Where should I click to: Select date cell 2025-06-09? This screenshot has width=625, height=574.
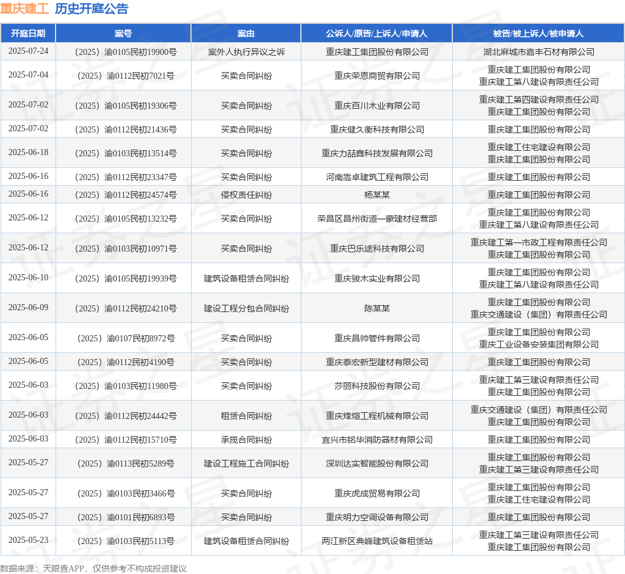28,308
